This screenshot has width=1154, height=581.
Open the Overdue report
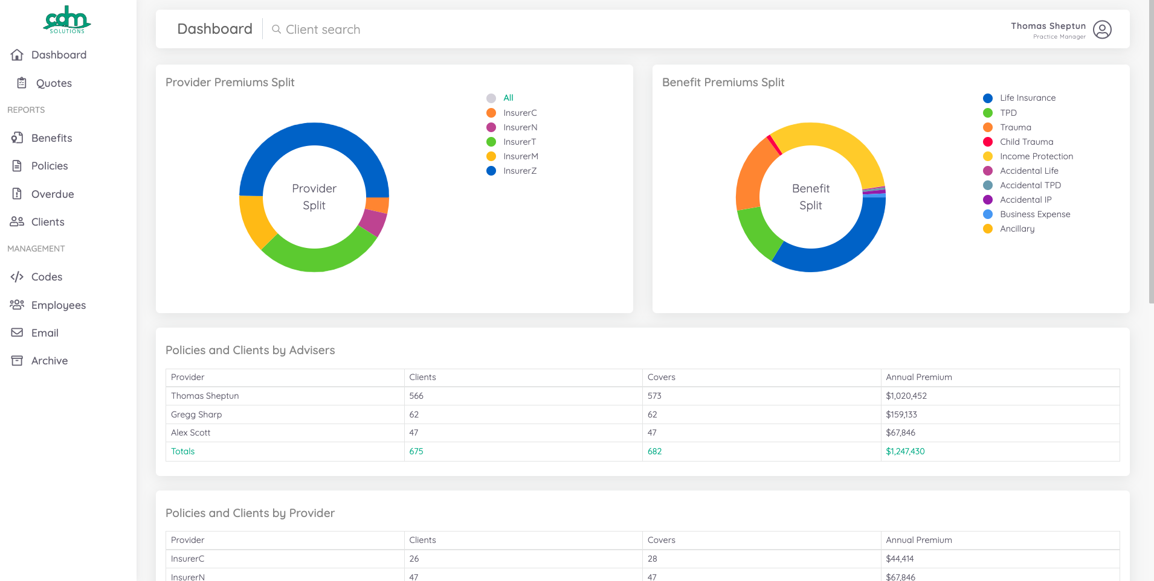click(53, 194)
